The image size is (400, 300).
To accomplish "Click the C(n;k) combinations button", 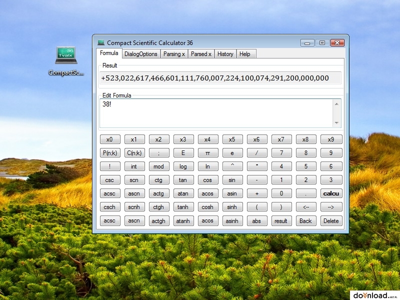I will (x=134, y=153).
